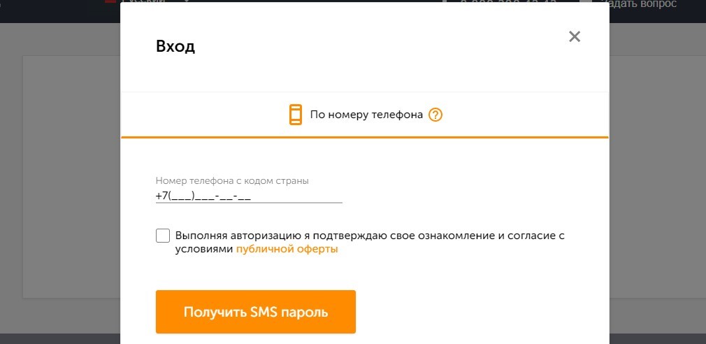This screenshot has height=344, width=706.
Task: Select the По номеру телефона tab
Action: [365, 115]
